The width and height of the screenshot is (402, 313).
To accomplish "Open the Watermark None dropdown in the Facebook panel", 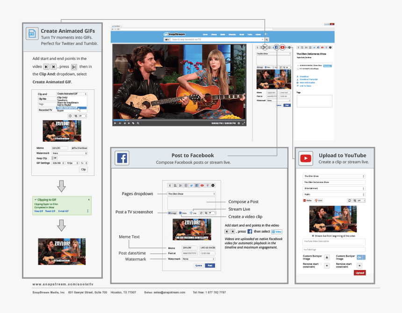I will pyautogui.click(x=199, y=259).
